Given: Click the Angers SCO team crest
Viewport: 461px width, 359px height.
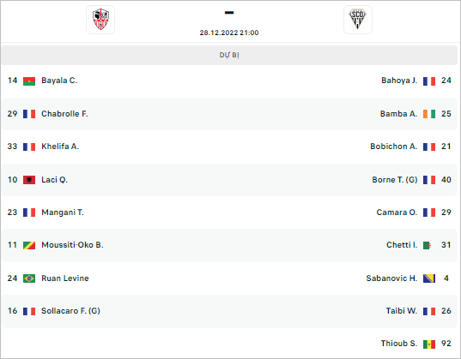Looking at the screenshot, I should [358, 20].
